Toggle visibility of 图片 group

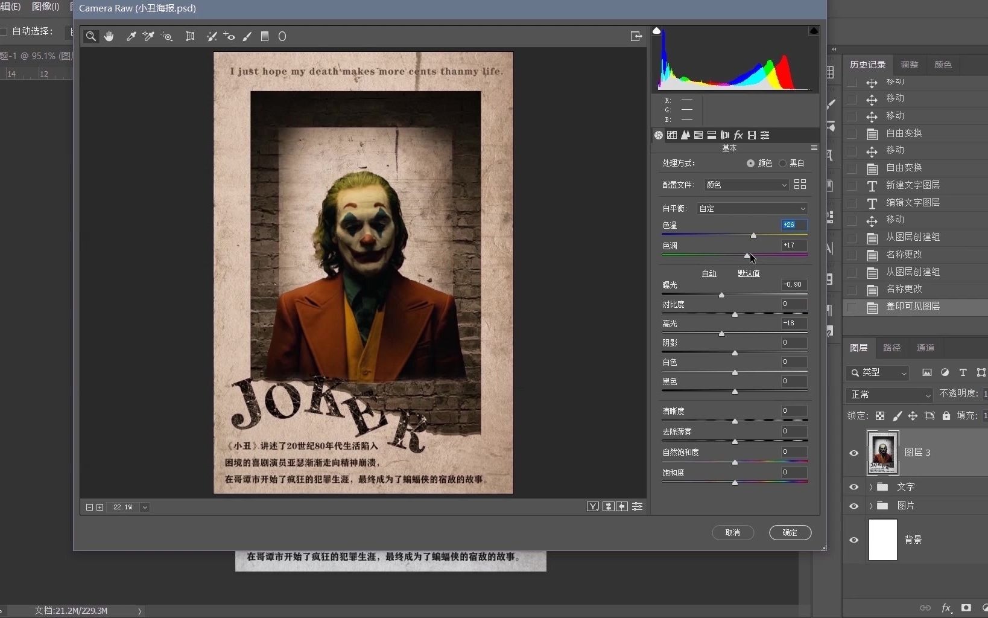pos(854,506)
